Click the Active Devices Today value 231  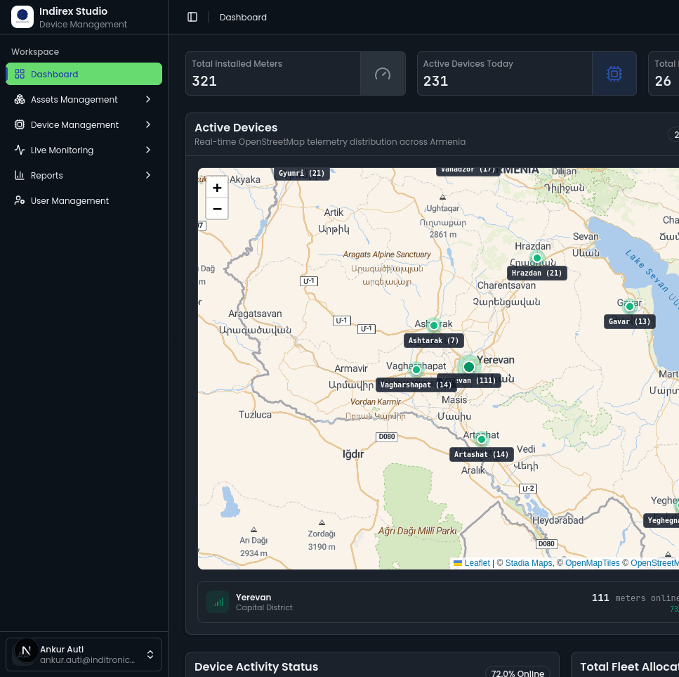[435, 81]
